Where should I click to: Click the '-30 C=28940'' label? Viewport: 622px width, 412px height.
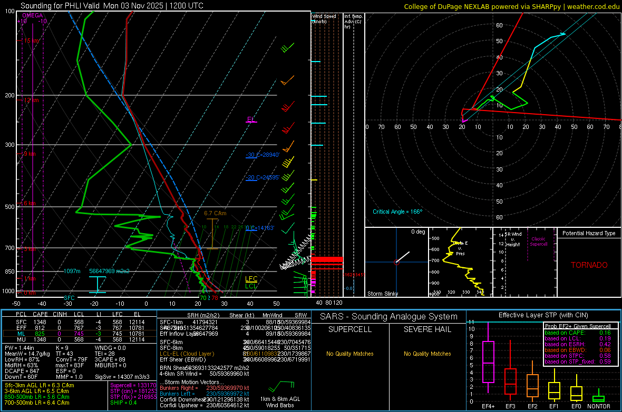(263, 155)
